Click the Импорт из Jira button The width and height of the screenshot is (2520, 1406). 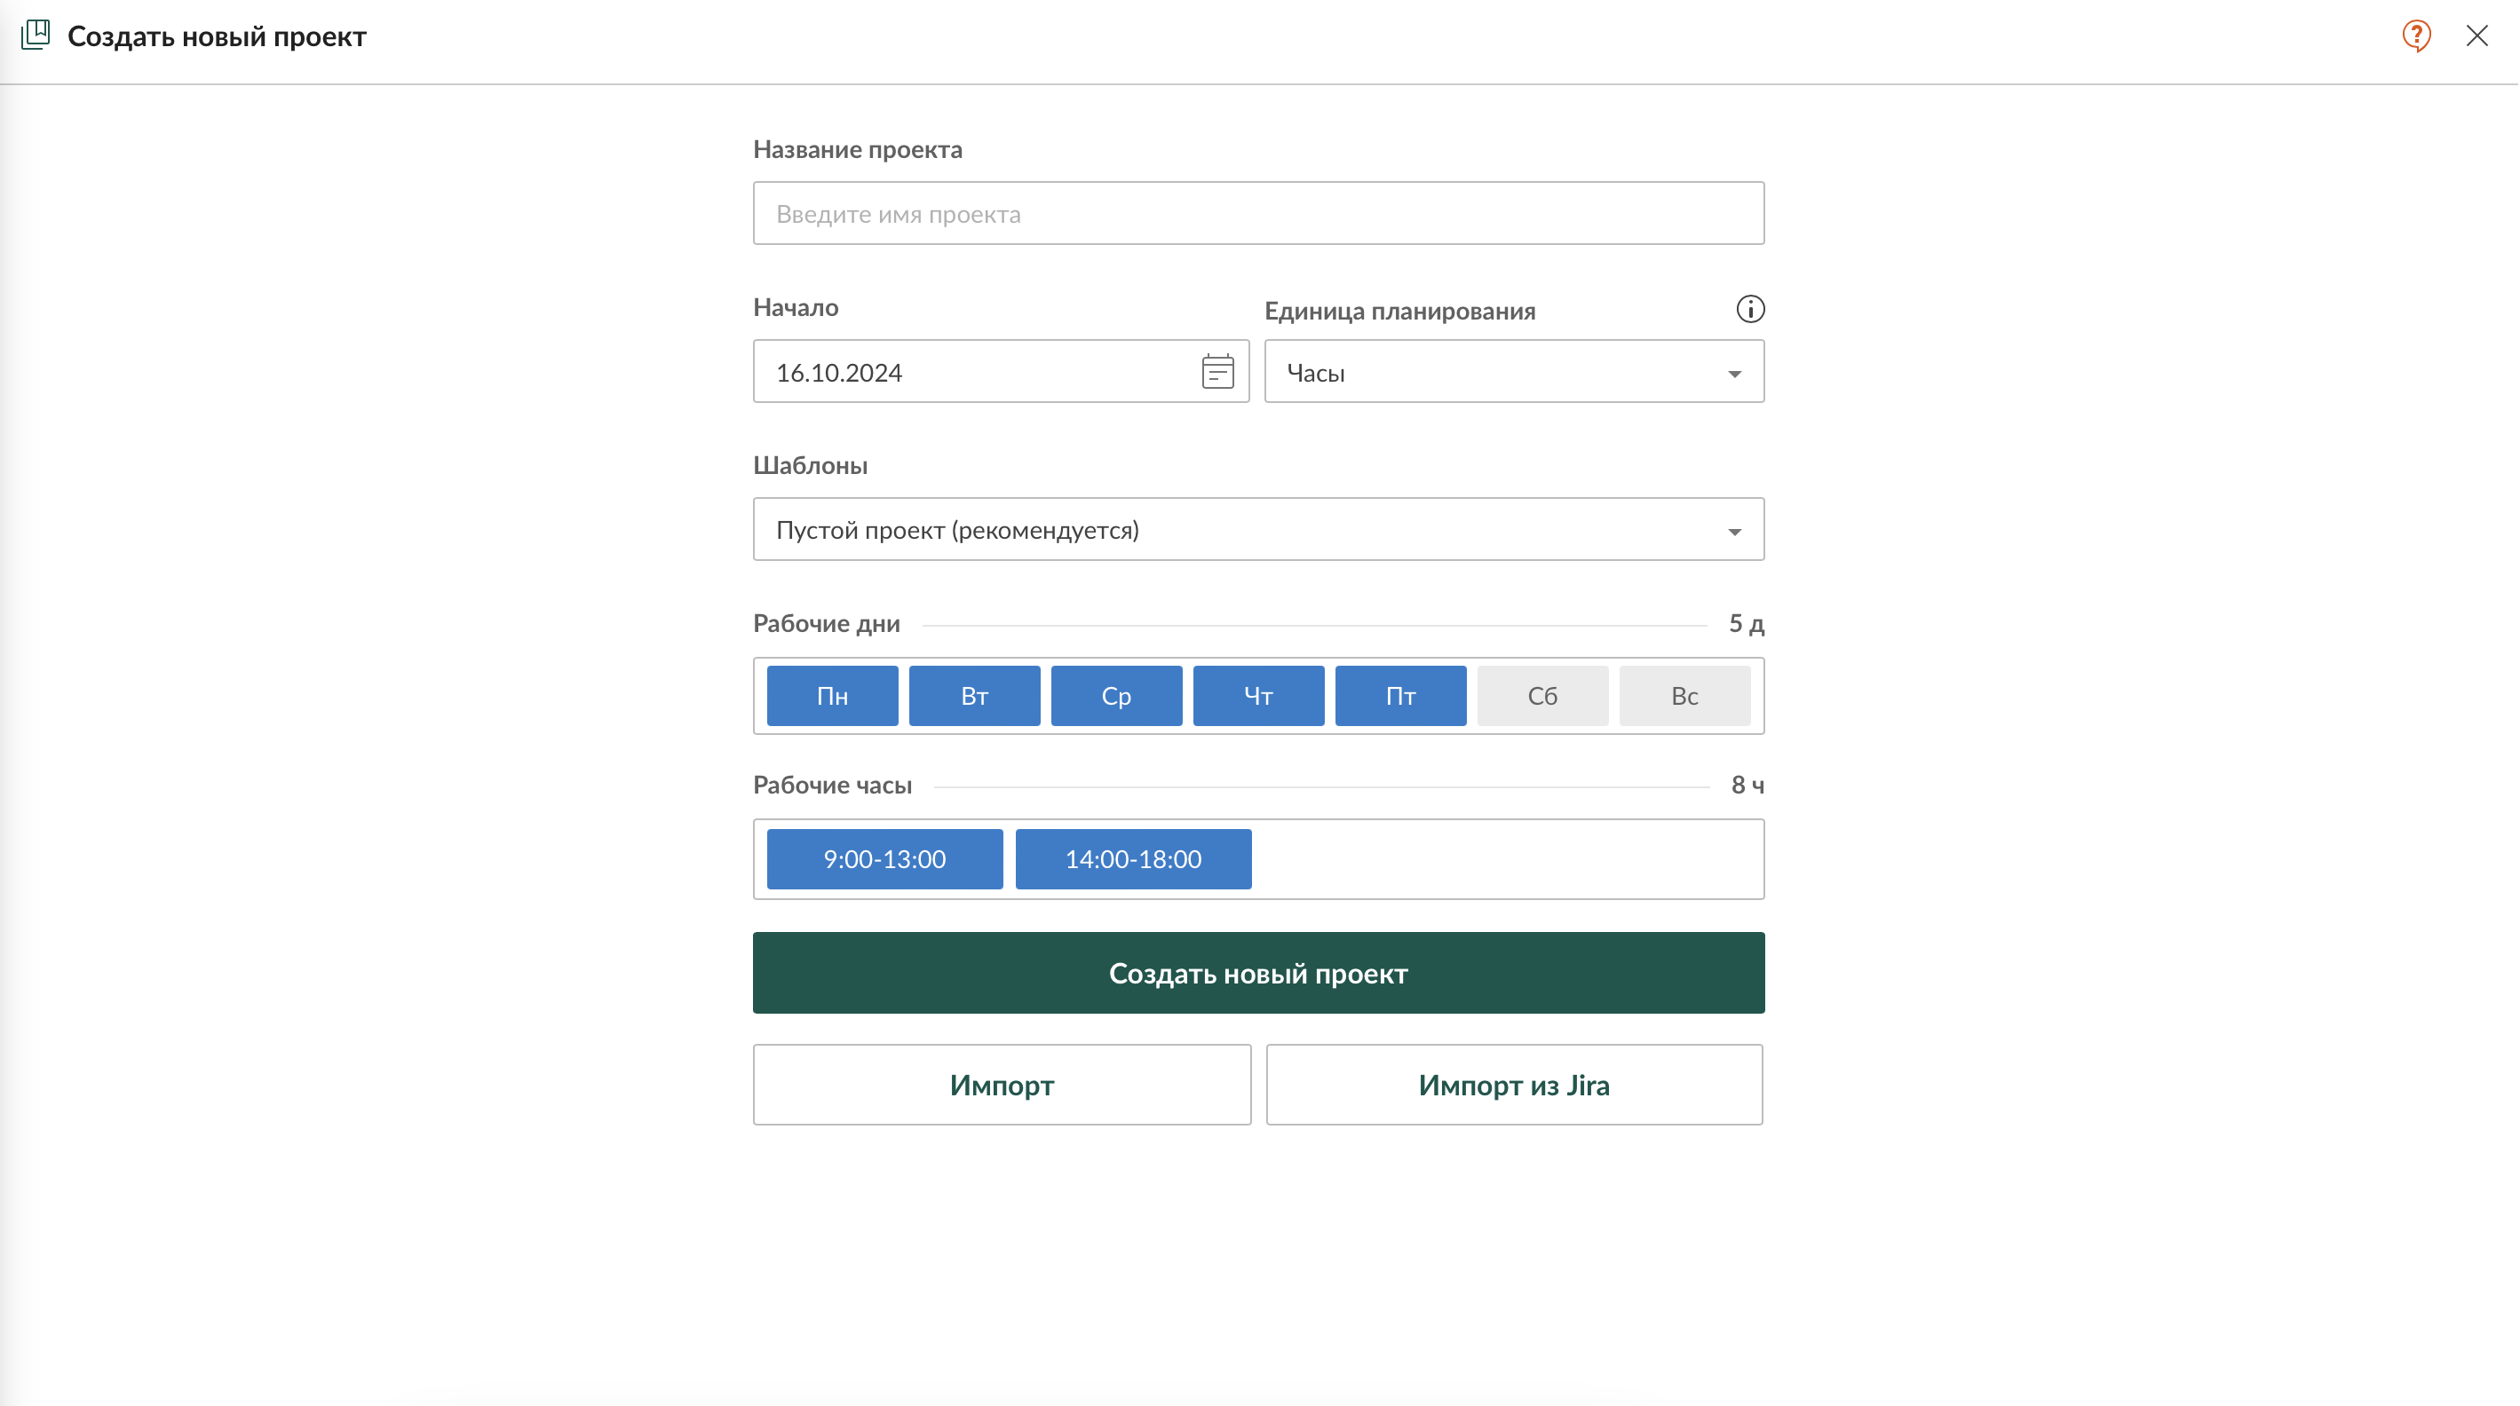1513,1086
